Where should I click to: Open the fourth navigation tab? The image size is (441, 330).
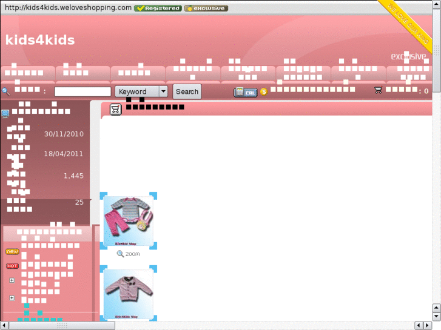click(x=193, y=74)
